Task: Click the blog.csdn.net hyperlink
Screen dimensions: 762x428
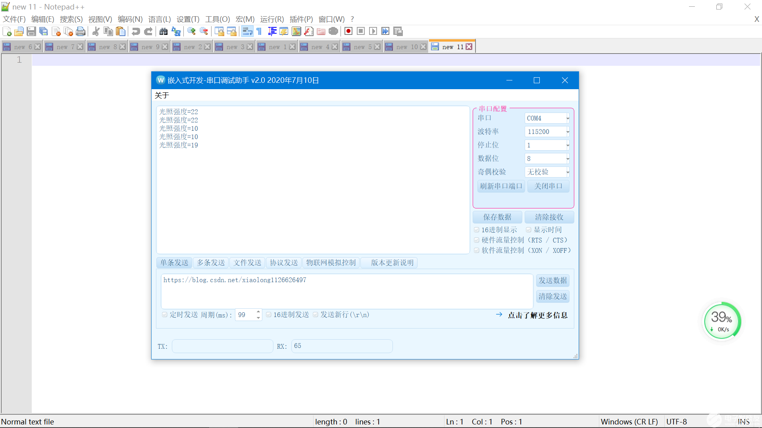Action: pos(235,279)
